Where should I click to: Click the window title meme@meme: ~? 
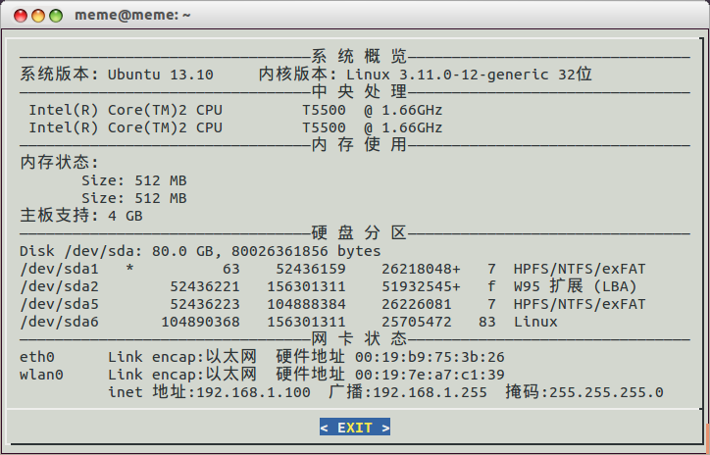pyautogui.click(x=132, y=15)
